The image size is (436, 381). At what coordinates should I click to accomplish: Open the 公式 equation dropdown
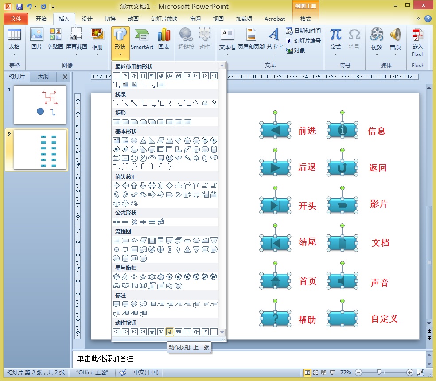coord(335,42)
